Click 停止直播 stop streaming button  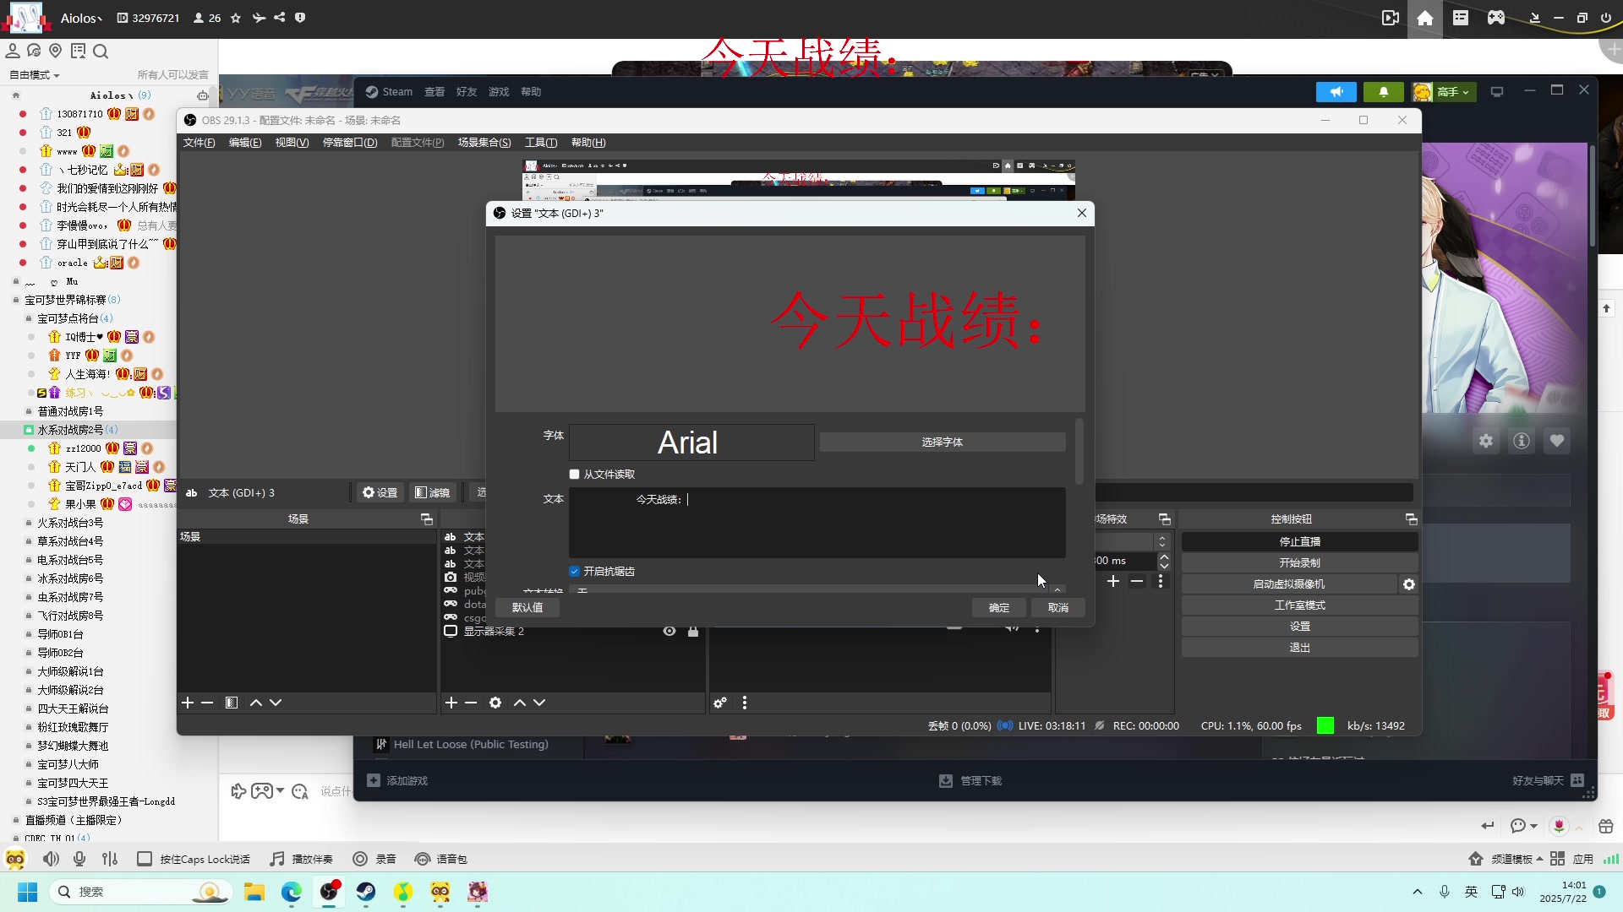pyautogui.click(x=1300, y=542)
